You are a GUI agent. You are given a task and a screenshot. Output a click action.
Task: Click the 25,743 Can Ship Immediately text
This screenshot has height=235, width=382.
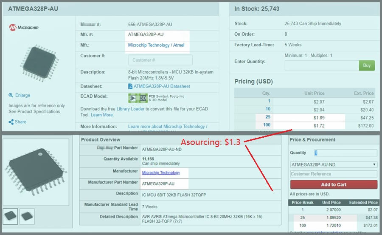(313, 24)
